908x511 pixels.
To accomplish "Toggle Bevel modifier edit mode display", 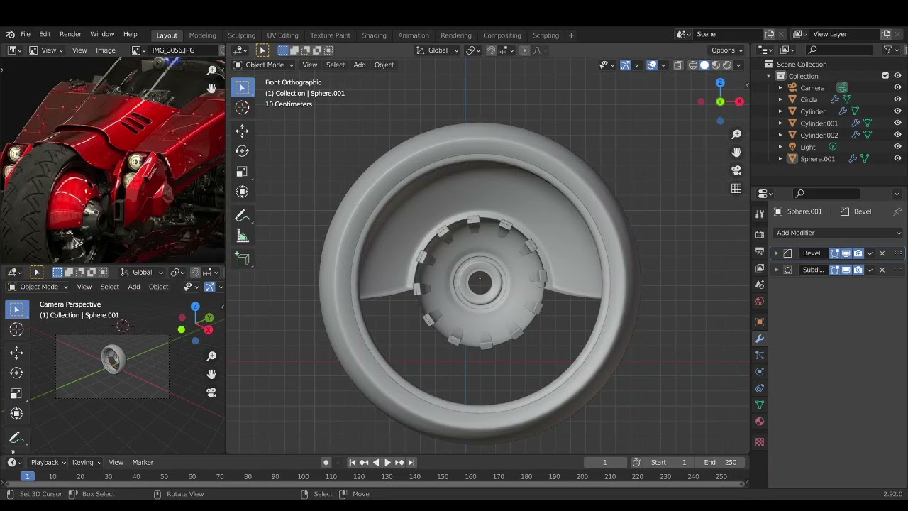I will click(x=835, y=253).
